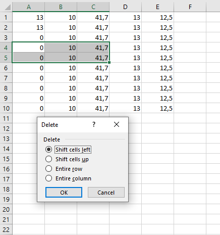This screenshot has height=235, width=220.
Task: Click cell A2 containing 13
Action: [x=29, y=27]
